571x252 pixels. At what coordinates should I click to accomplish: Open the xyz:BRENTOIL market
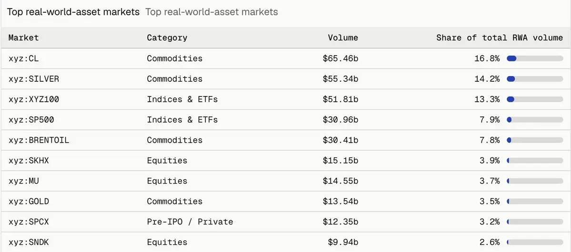[x=39, y=140]
